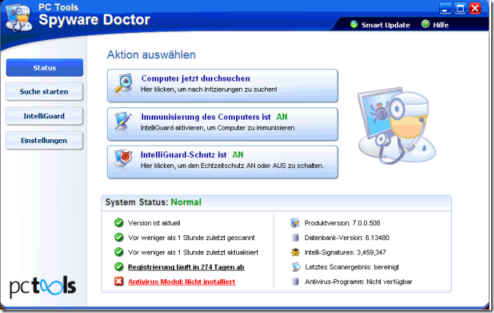This screenshot has width=494, height=313.
Task: Open Registrierung läuft in 274 Tagen ab link
Action: [x=186, y=267]
